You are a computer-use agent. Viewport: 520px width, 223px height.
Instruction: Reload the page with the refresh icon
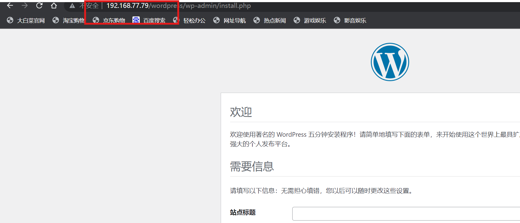[x=39, y=5]
